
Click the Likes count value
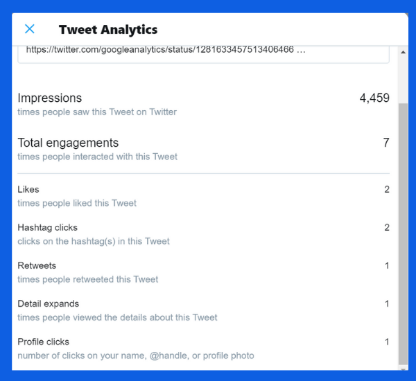pyautogui.click(x=387, y=189)
